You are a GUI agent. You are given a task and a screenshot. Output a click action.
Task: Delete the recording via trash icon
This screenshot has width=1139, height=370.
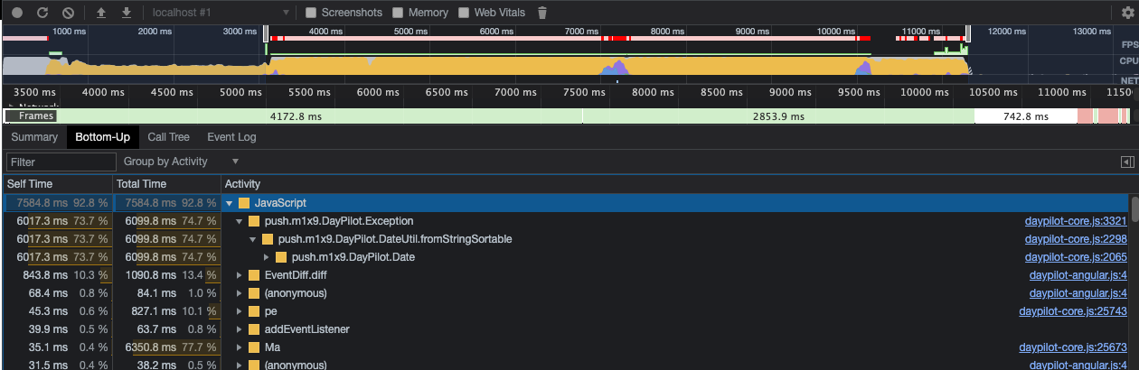click(542, 13)
